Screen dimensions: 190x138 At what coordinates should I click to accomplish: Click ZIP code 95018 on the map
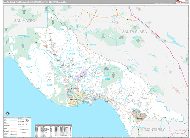coord(72,54)
